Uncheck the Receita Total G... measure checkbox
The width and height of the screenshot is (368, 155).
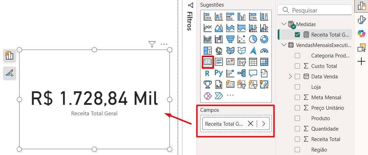click(297, 35)
